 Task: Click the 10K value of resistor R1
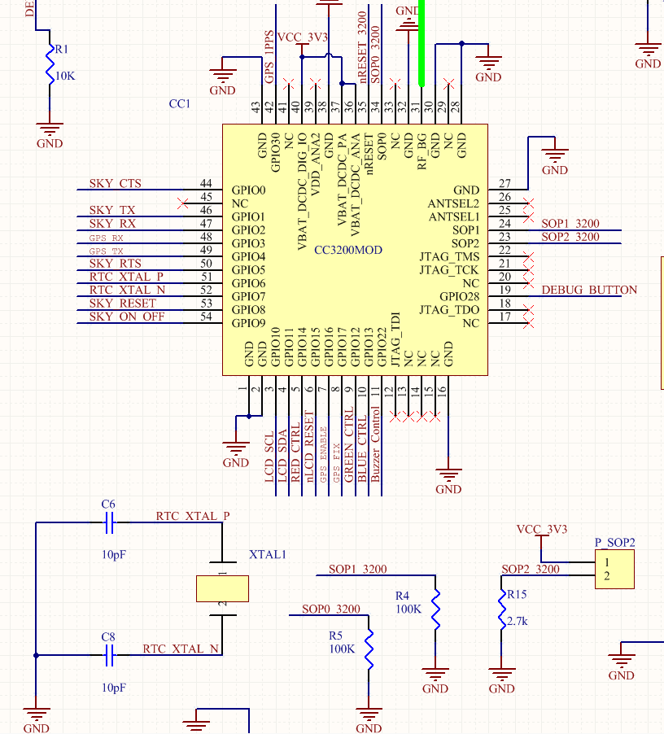[x=65, y=76]
